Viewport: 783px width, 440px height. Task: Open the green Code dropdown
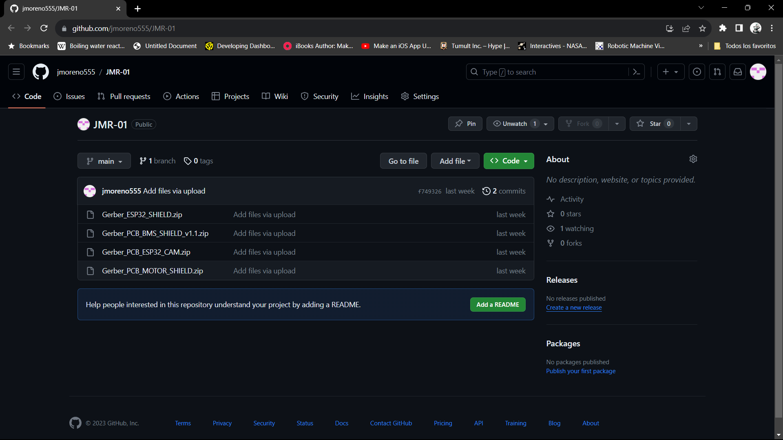509,161
